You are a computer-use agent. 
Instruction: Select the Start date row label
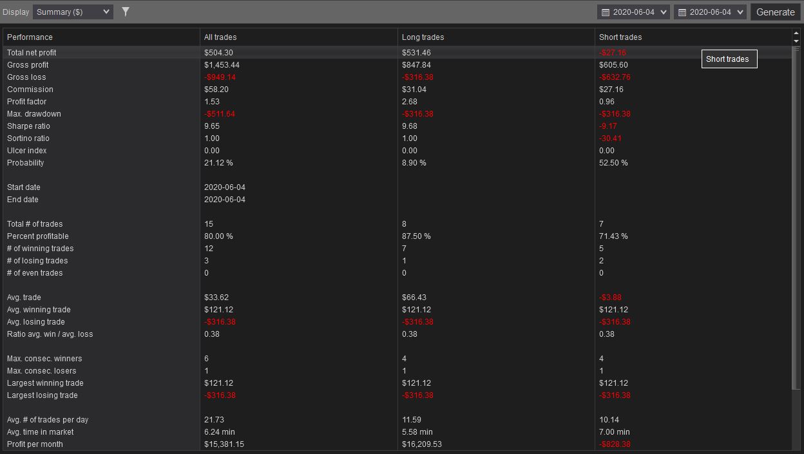24,187
